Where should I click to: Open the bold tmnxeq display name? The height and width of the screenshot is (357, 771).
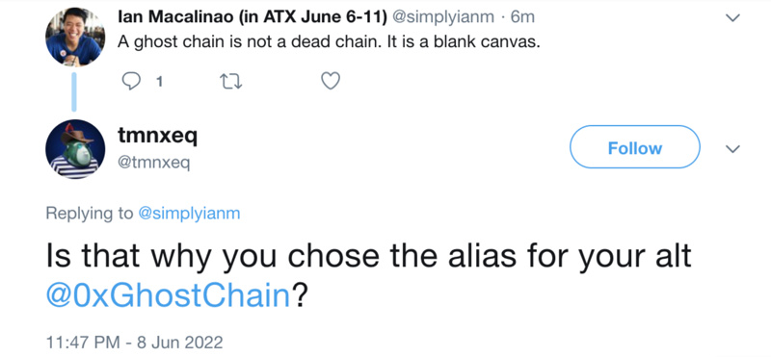157,136
